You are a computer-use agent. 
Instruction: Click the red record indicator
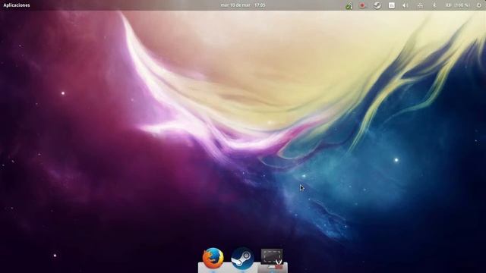tap(362, 5)
